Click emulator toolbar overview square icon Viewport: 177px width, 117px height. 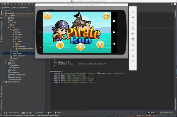click(133, 61)
